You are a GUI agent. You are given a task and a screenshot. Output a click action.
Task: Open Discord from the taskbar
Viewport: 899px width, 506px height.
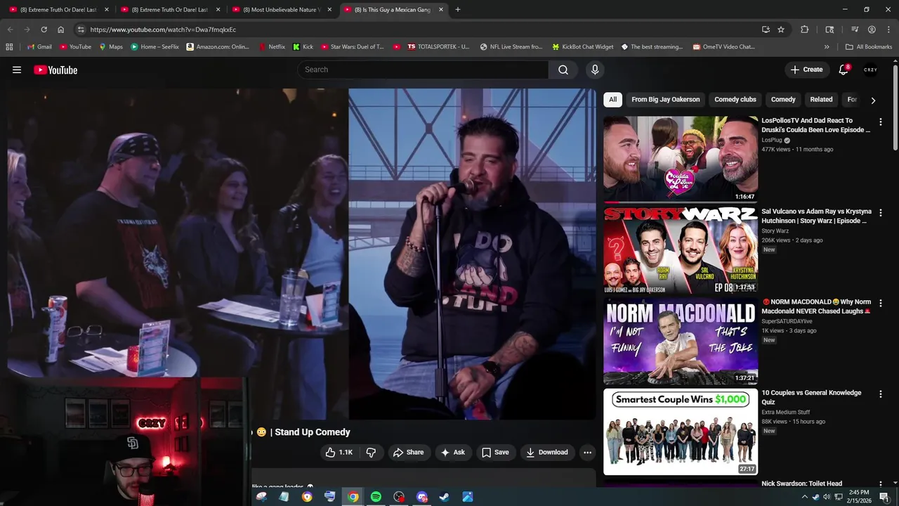421,497
